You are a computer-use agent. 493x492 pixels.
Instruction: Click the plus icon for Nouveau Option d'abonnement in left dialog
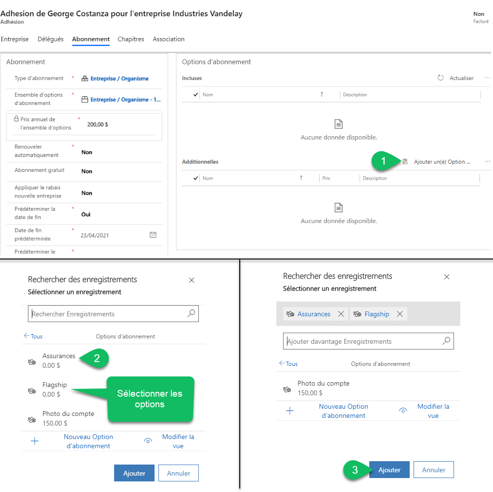[35, 441]
